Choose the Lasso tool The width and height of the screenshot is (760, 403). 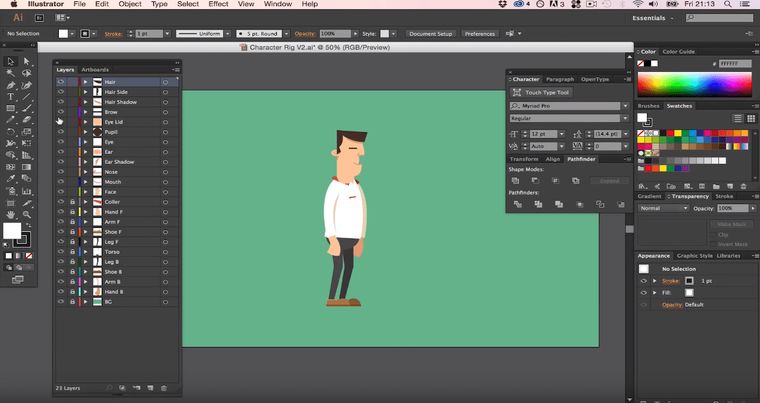tap(26, 73)
